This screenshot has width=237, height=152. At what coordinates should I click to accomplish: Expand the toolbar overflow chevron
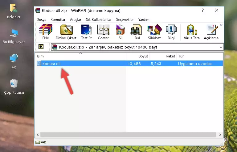221,25
